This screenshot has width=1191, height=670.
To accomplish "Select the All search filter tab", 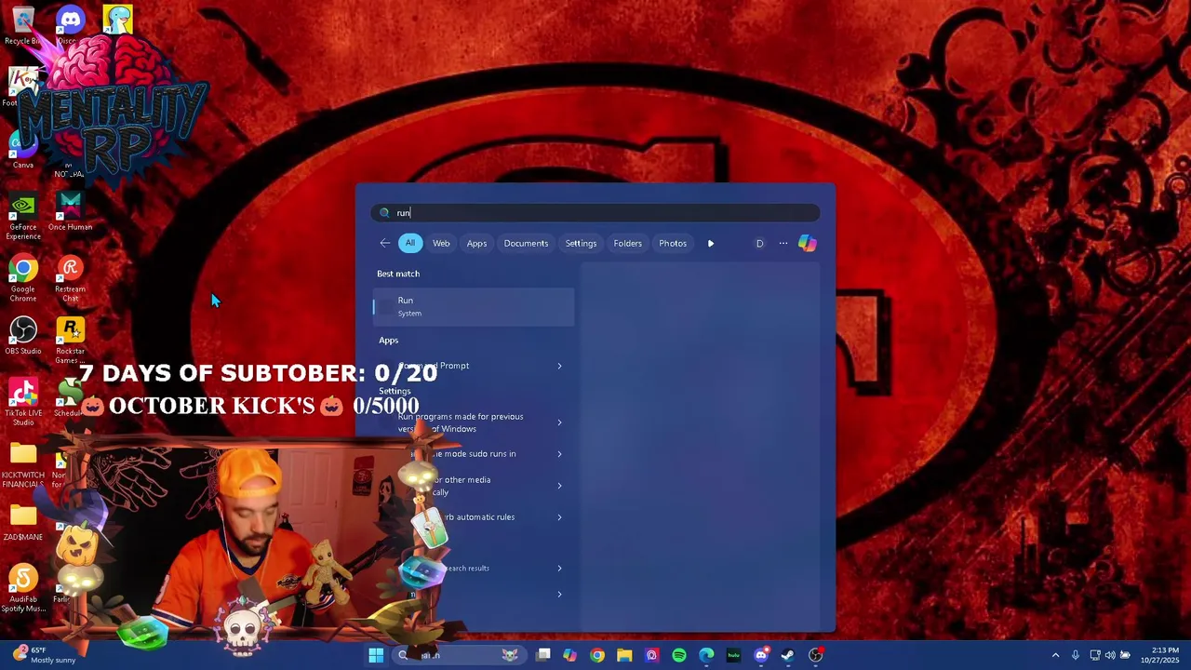I will 409,244.
